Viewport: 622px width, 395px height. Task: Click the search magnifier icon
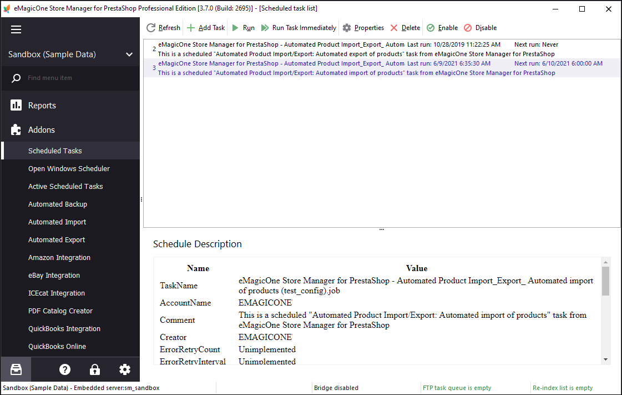[16, 78]
